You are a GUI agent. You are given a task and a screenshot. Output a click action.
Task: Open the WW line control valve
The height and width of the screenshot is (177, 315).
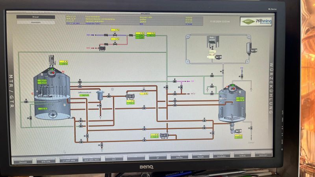(x=115, y=43)
